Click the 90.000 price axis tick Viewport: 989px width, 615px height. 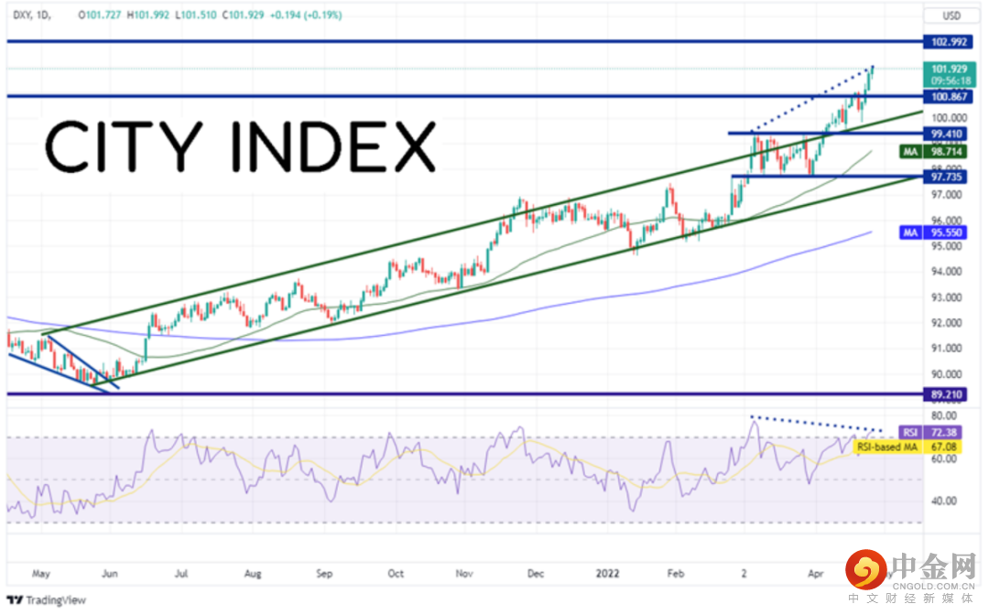(946, 374)
